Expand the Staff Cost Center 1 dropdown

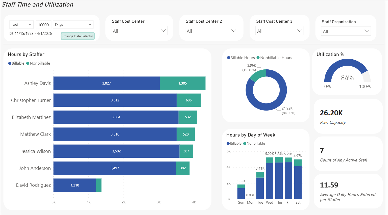[x=139, y=31]
